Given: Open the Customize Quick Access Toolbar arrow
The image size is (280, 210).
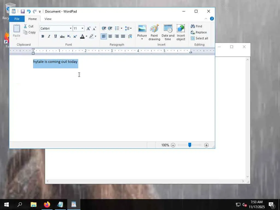Looking at the screenshot, I should click(40, 11).
